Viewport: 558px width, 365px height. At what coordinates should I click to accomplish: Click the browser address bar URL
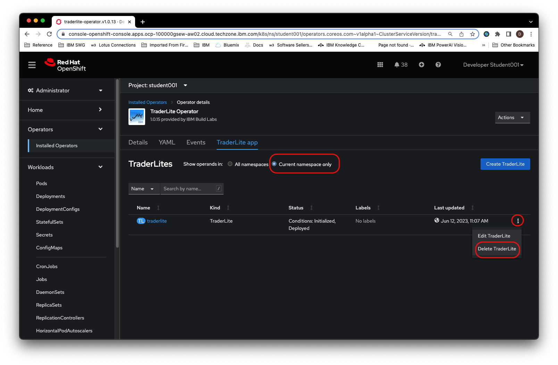(x=255, y=34)
